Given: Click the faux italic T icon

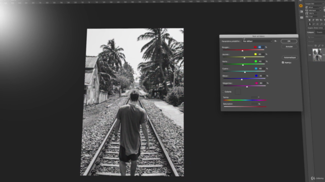Looking at the screenshot, I should 313,20.
